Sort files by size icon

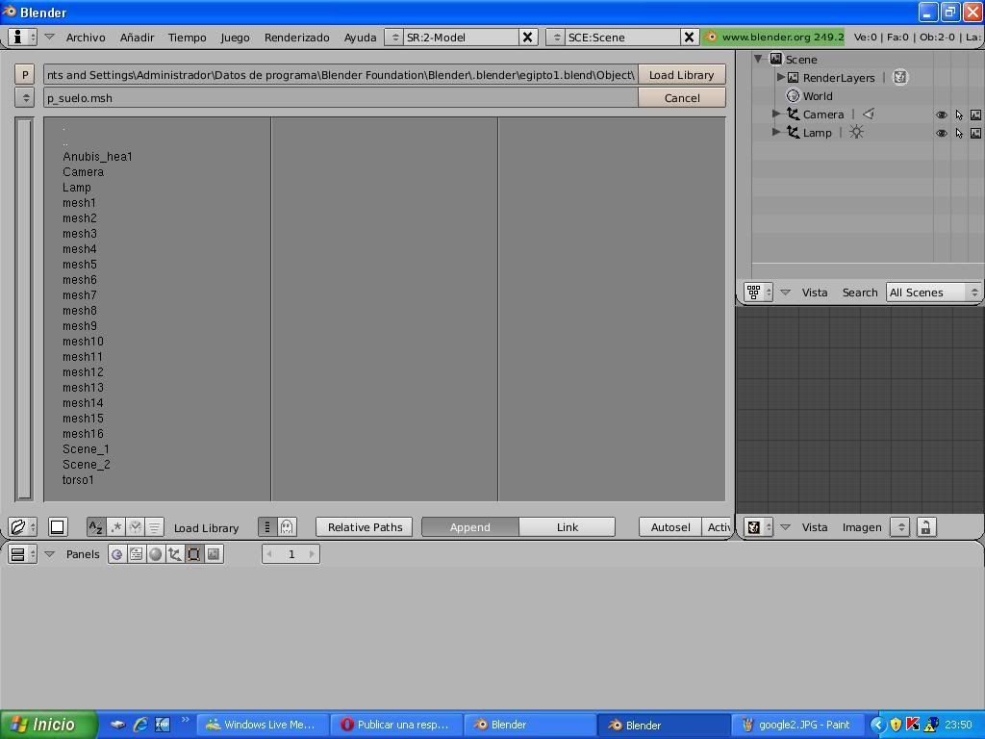point(155,526)
